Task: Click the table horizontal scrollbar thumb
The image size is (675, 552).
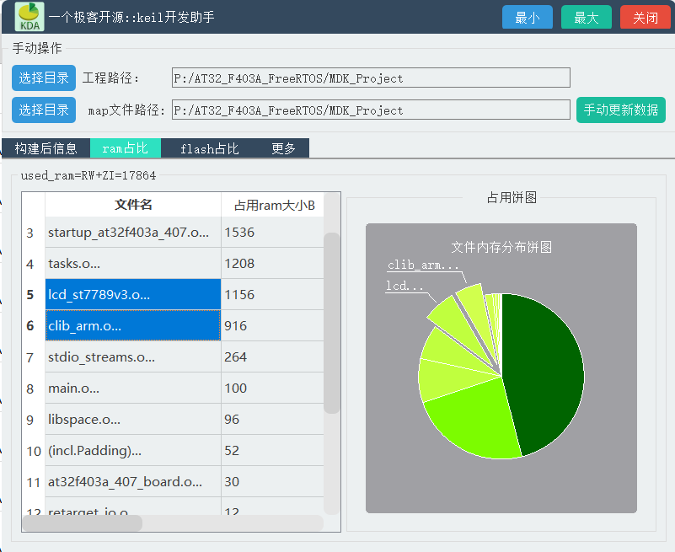Action: 83,523
